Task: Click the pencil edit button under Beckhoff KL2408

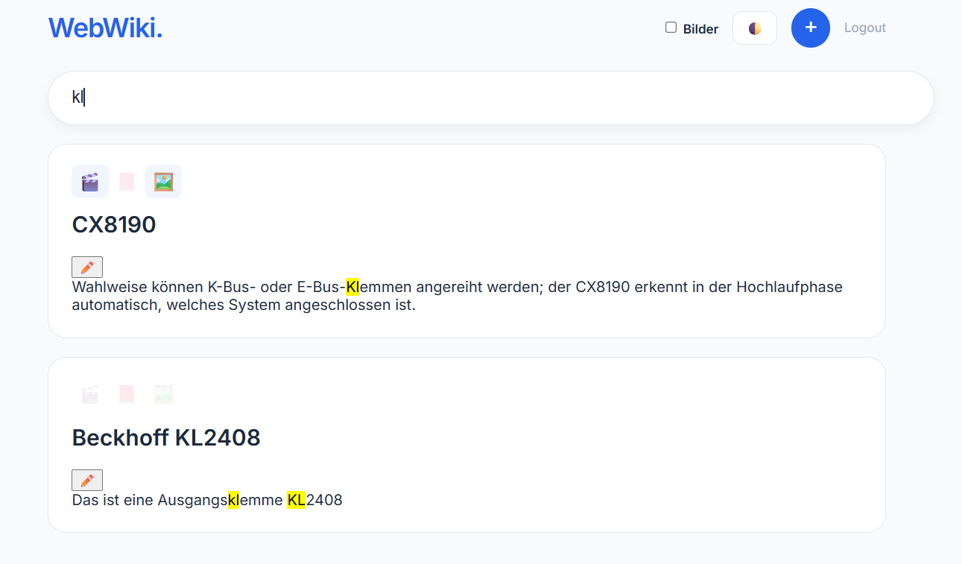Action: click(x=87, y=480)
